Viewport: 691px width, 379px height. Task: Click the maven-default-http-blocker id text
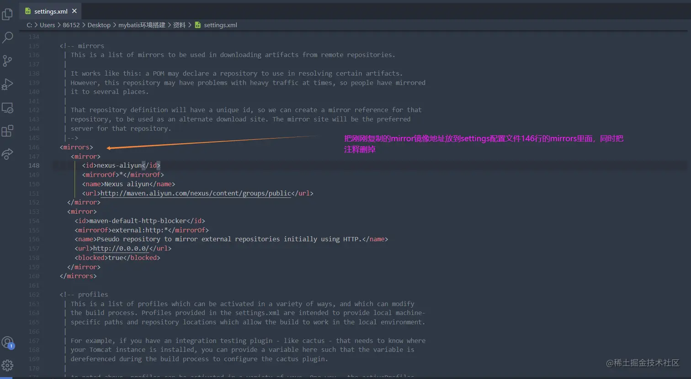(138, 221)
